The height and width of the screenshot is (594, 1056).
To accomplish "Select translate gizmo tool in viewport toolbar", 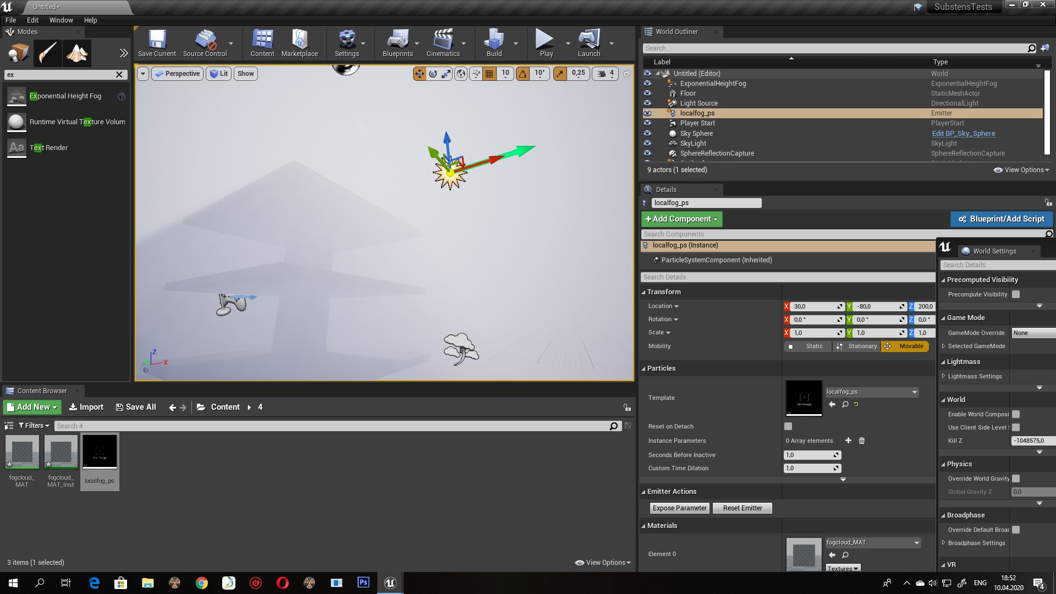I will pyautogui.click(x=420, y=73).
